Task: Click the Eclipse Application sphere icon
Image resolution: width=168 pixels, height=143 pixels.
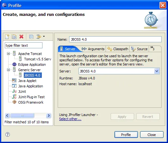Action: pos(14,65)
